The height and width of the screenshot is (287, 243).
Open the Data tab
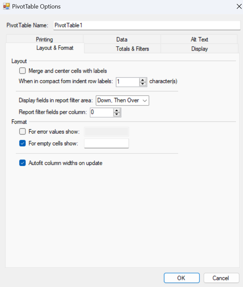click(122, 40)
